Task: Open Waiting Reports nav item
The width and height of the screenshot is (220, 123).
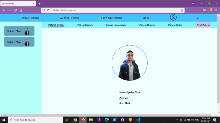Action: pos(69,18)
